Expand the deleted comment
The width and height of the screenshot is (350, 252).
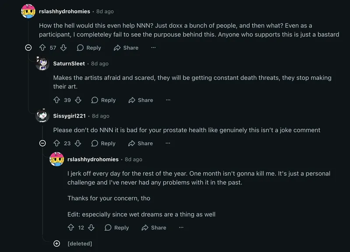[x=57, y=243]
